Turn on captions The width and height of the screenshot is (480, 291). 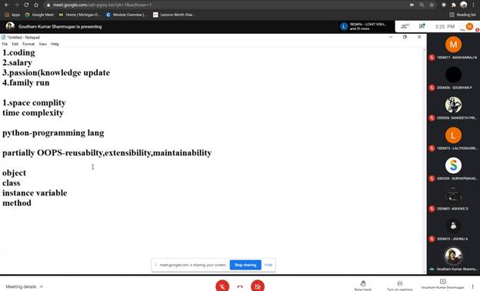[x=399, y=285]
